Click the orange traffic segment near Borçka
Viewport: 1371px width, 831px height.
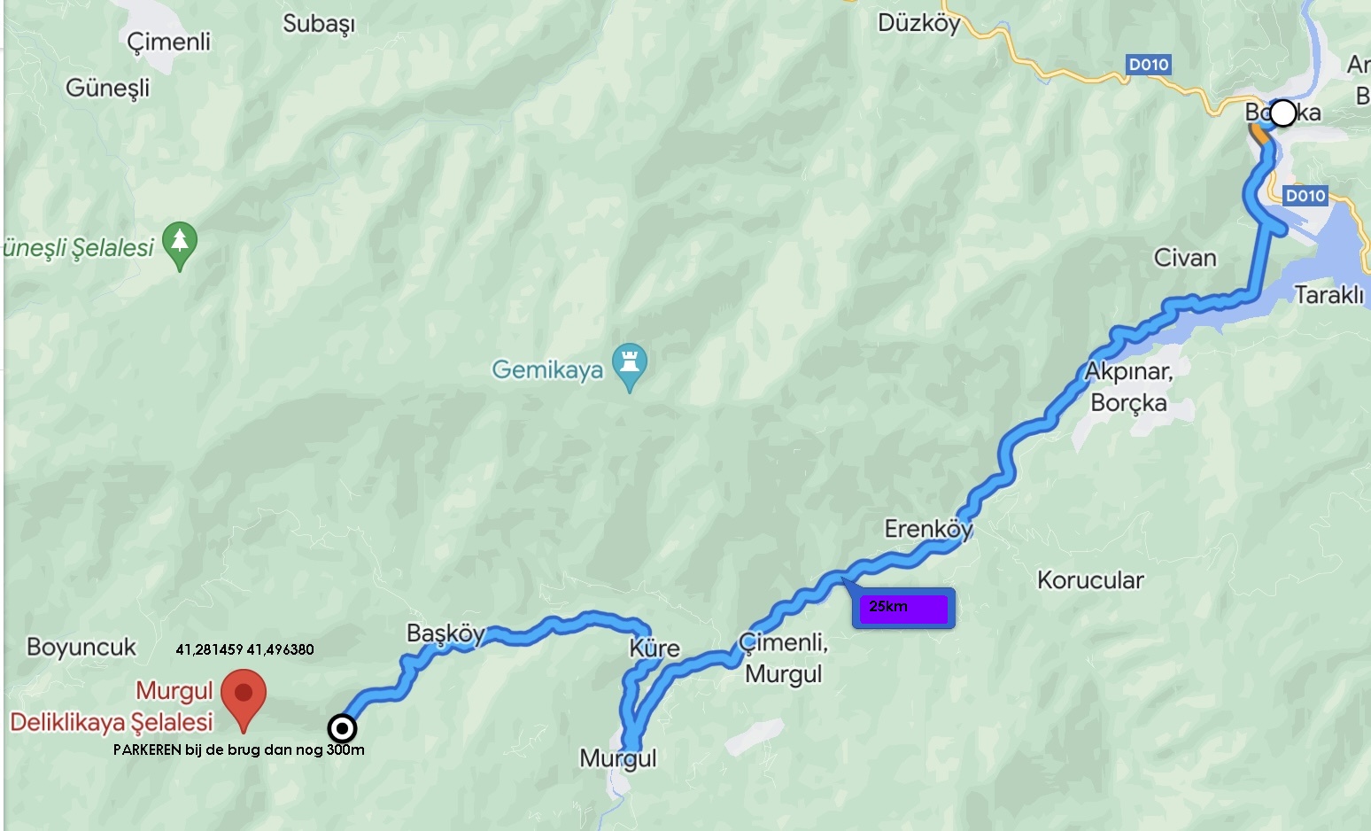1258,136
